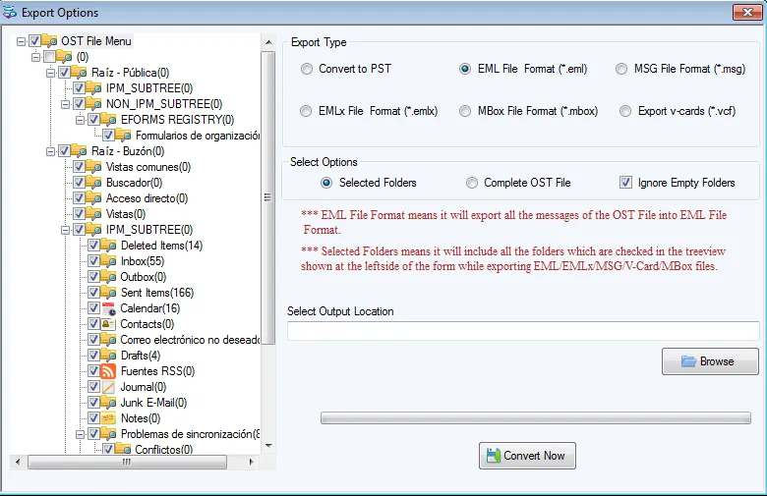The height and width of the screenshot is (496, 767).
Task: Click the Journal notebook icon
Action: pos(108,387)
